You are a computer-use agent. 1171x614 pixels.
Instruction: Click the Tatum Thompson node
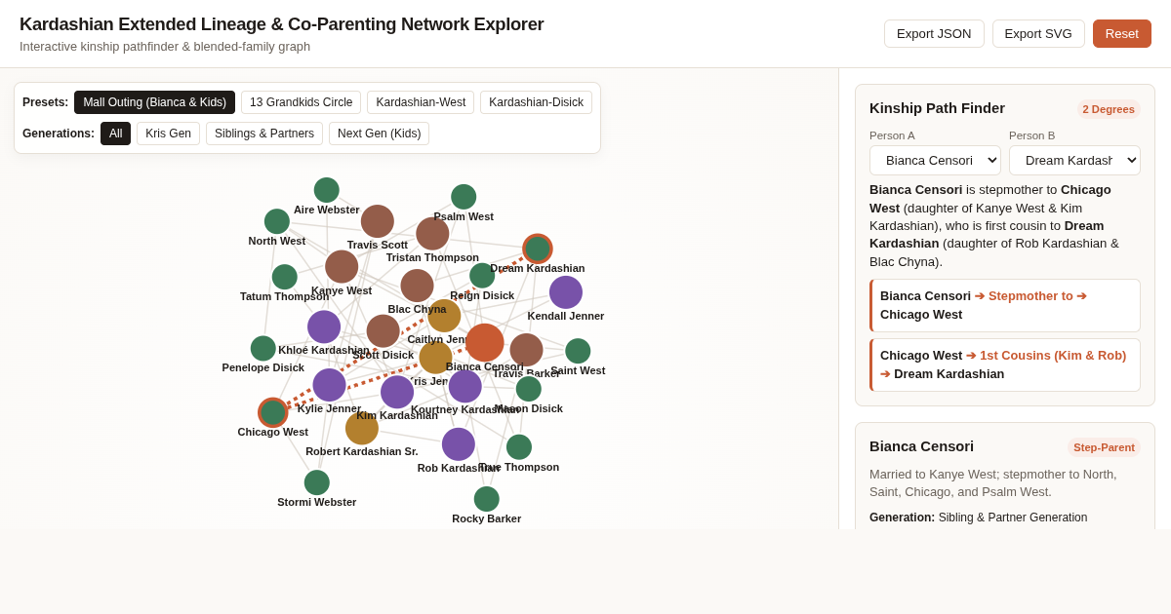pyautogui.click(x=285, y=277)
